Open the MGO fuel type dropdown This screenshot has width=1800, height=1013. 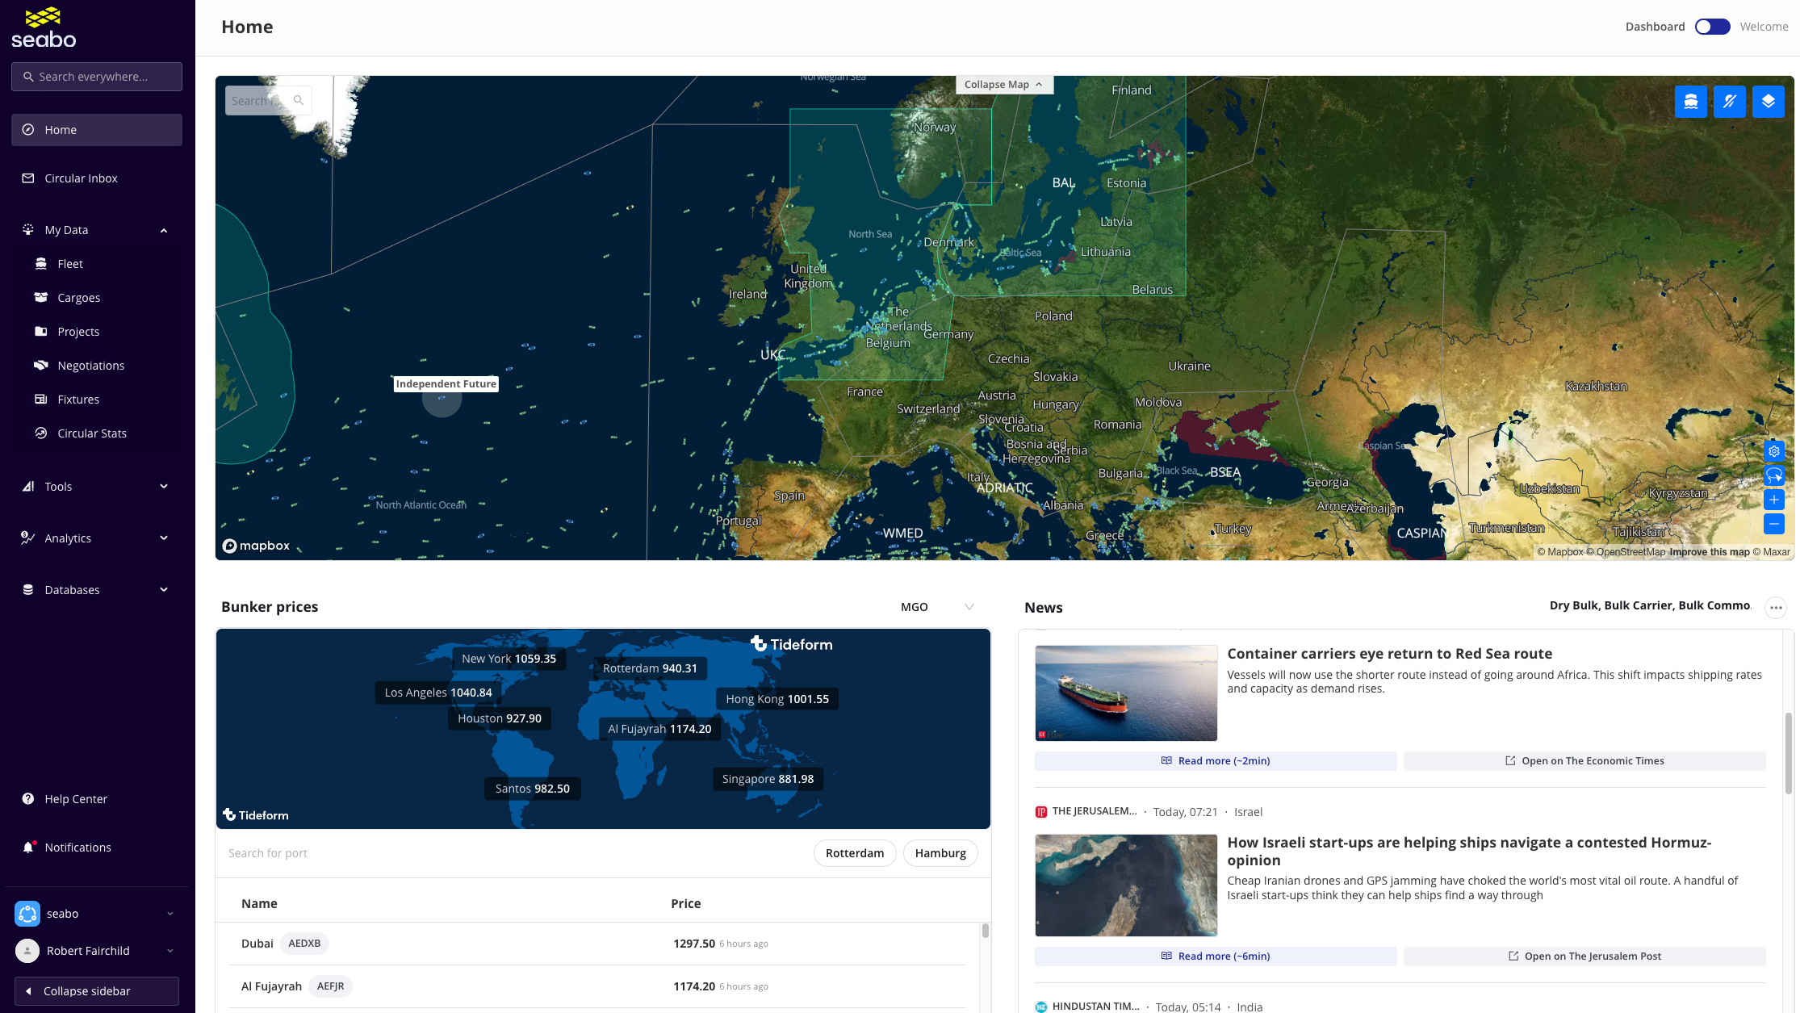[937, 607]
